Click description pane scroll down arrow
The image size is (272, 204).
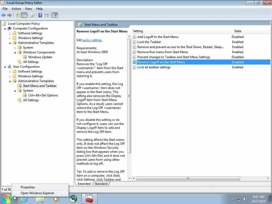129,178
